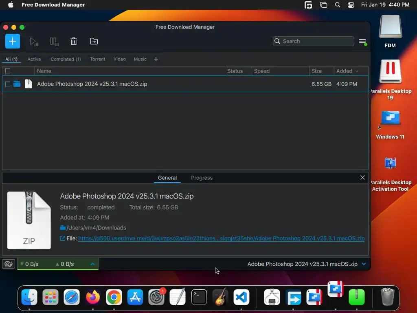Viewport: 417px width, 313px height.
Task: Open System Settings from the Dock
Action: (156, 297)
